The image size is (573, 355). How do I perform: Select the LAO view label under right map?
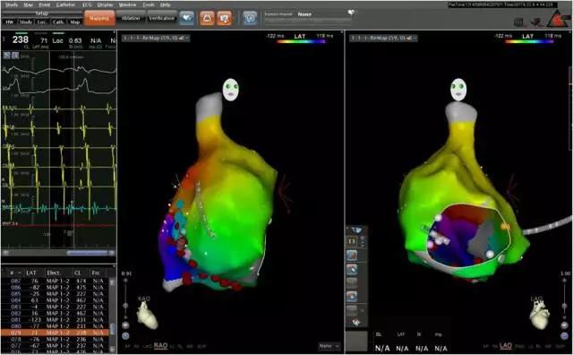click(x=506, y=345)
